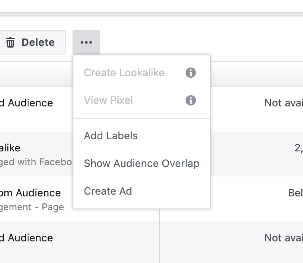Click info icon beside Create Lookalike
Image resolution: width=303 pixels, height=263 pixels.
tap(190, 73)
